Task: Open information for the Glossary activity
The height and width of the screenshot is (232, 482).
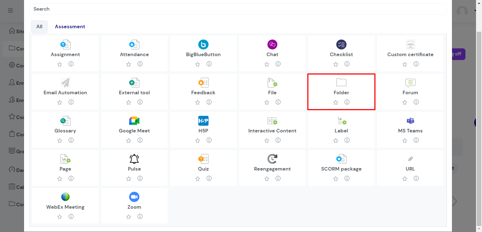Action: 71,140
